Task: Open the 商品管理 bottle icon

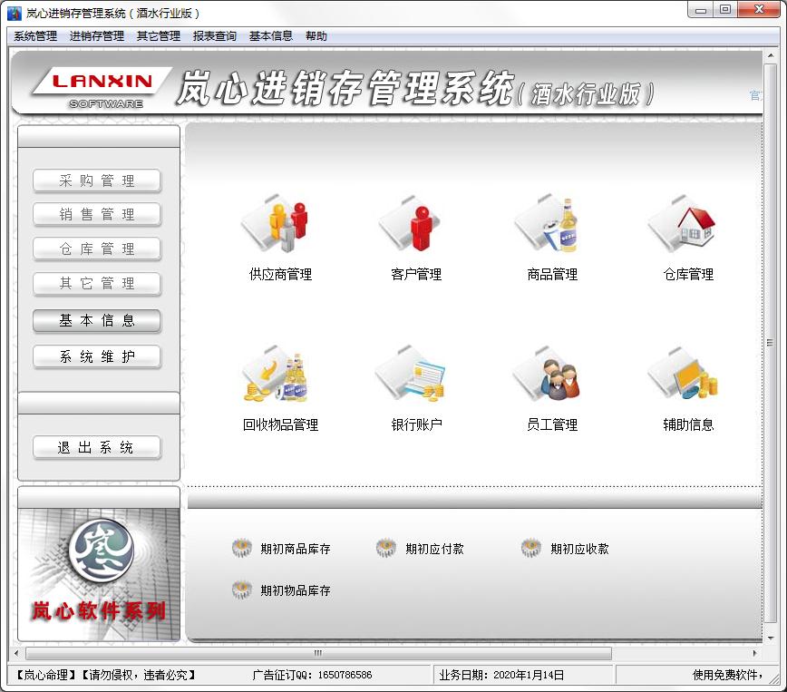Action: click(547, 224)
